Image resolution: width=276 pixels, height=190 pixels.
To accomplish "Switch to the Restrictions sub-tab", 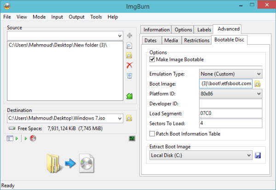I will tap(196, 40).
